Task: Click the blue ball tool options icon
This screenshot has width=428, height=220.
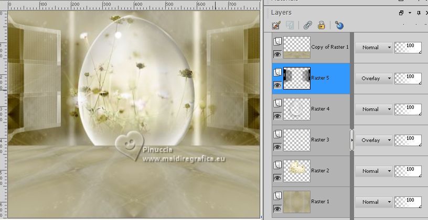Action: point(339,25)
